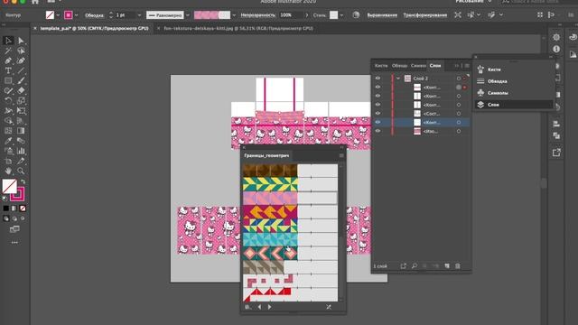Viewport: 578px width, 325px height.
Task: Switch to Кисти tab in panel group
Action: [x=381, y=66]
